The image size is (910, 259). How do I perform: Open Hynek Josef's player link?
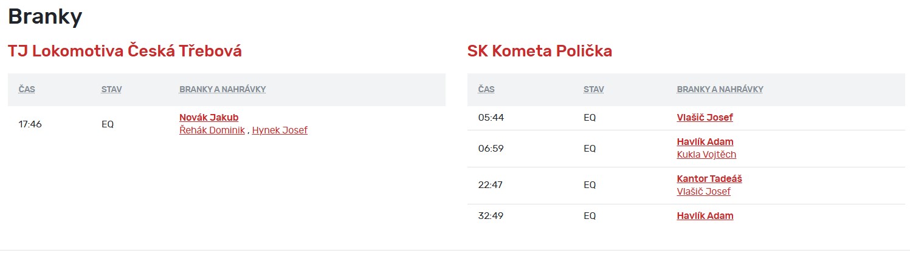[280, 130]
